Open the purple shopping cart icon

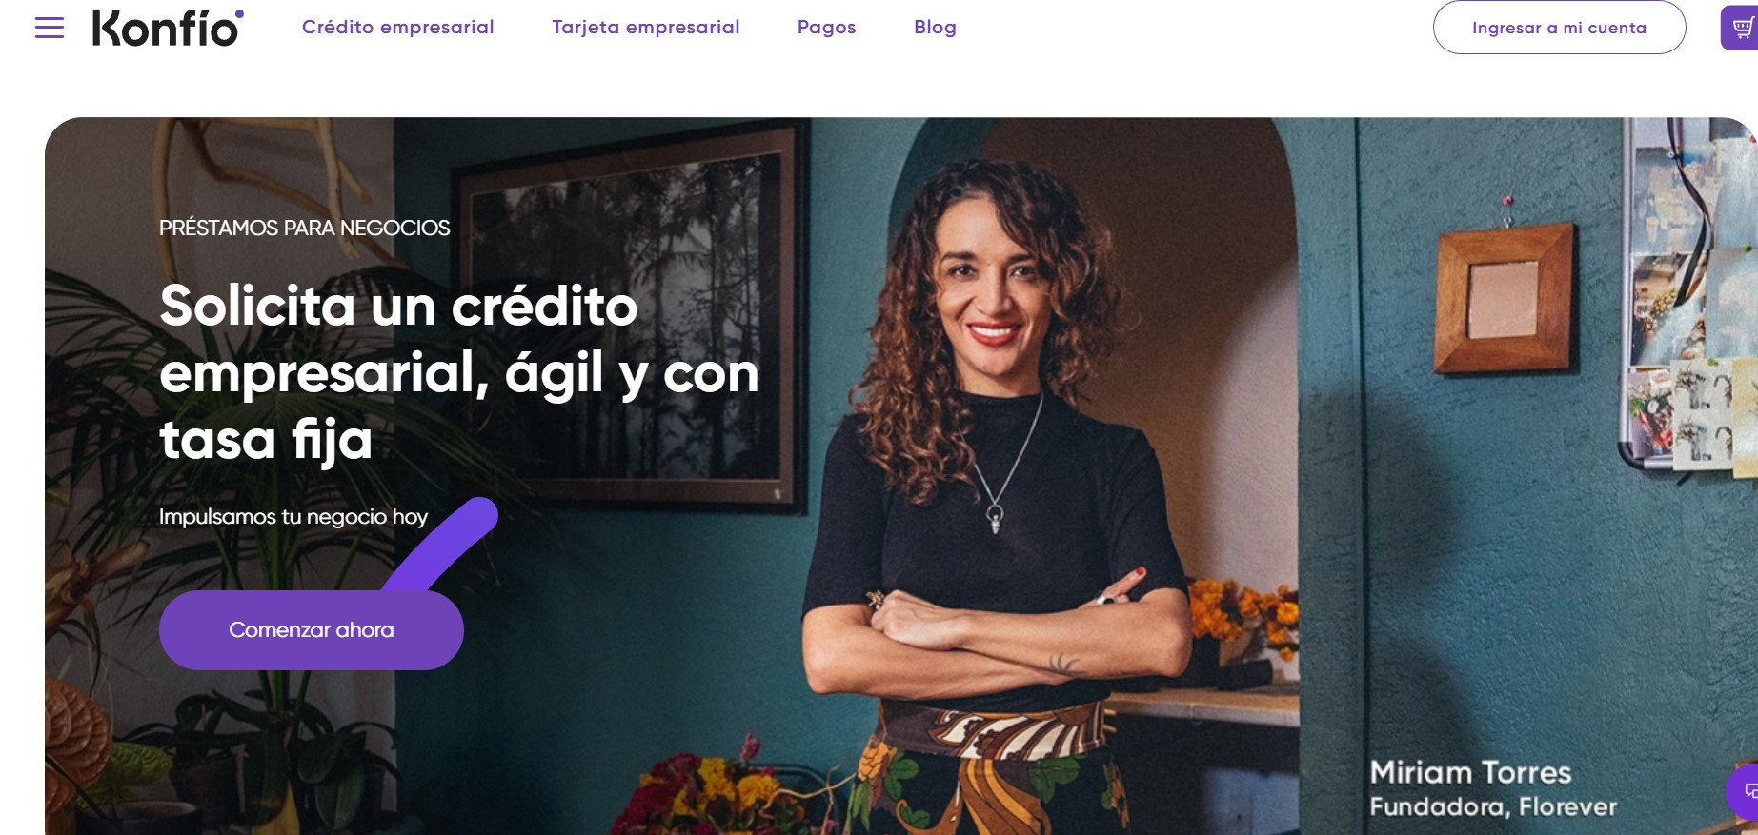(1740, 28)
